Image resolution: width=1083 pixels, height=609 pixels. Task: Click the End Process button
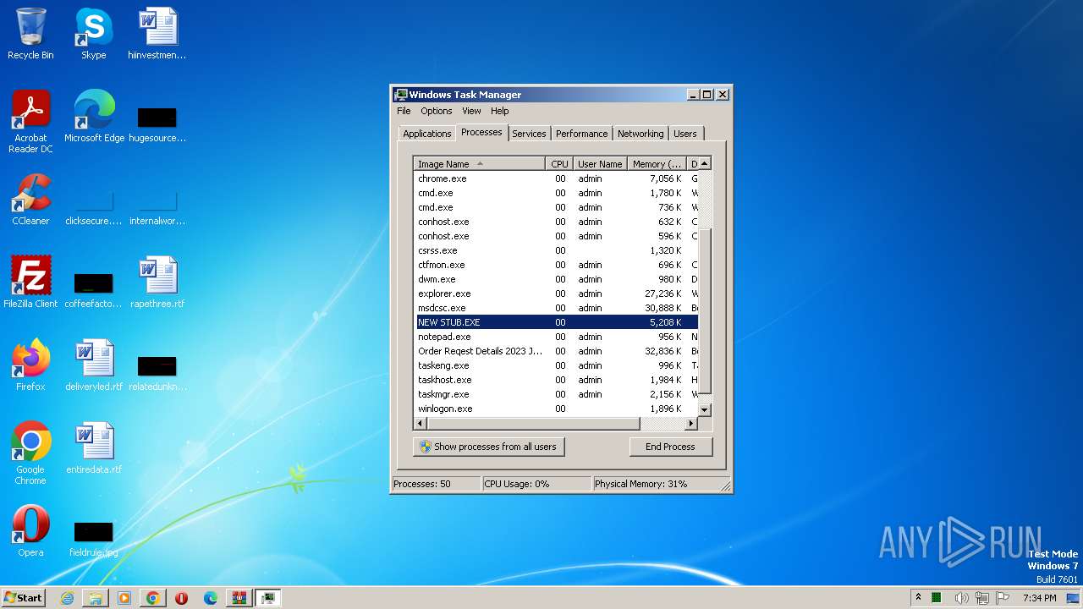coord(671,447)
